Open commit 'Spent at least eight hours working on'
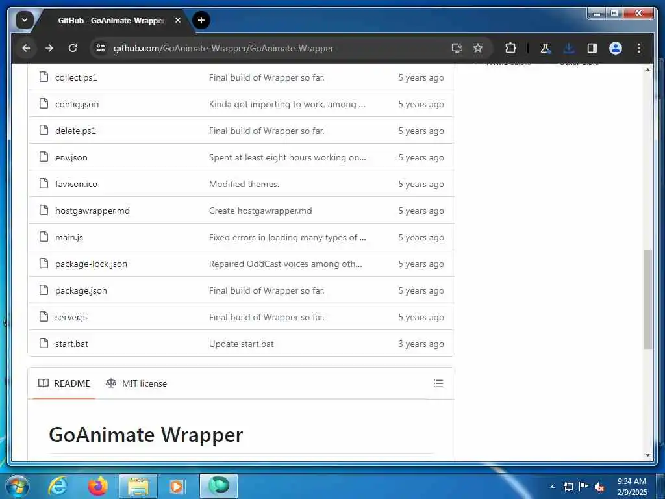The image size is (665, 499). tap(287, 157)
